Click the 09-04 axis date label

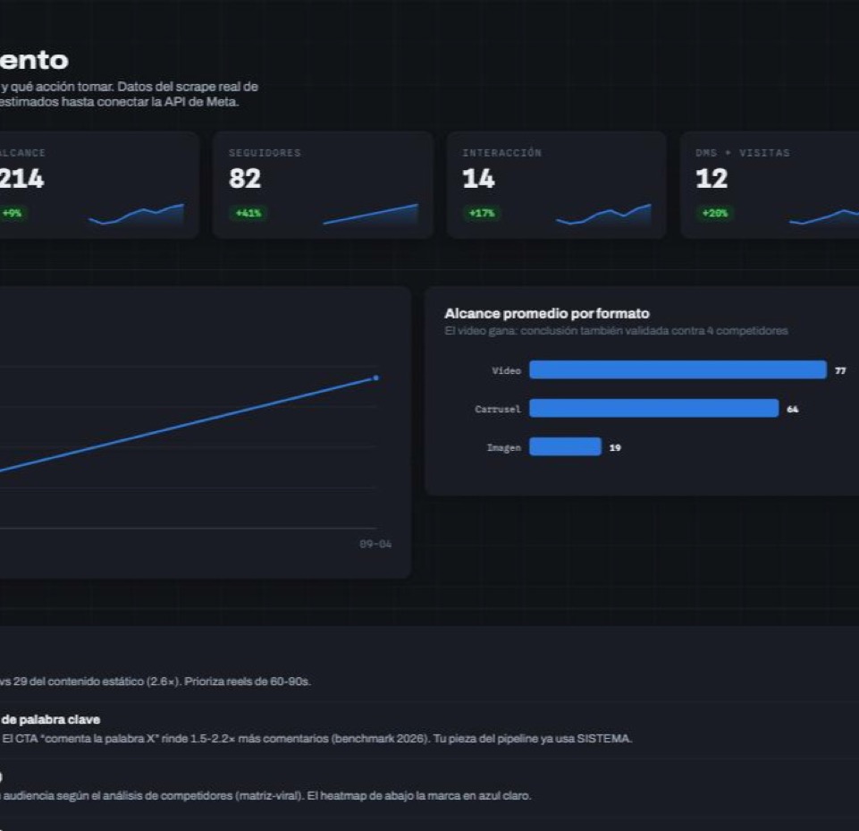click(375, 544)
